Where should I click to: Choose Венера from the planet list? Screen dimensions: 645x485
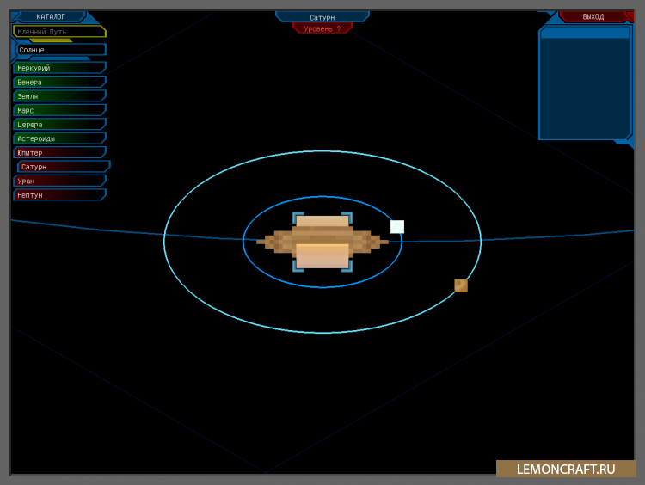coord(58,83)
